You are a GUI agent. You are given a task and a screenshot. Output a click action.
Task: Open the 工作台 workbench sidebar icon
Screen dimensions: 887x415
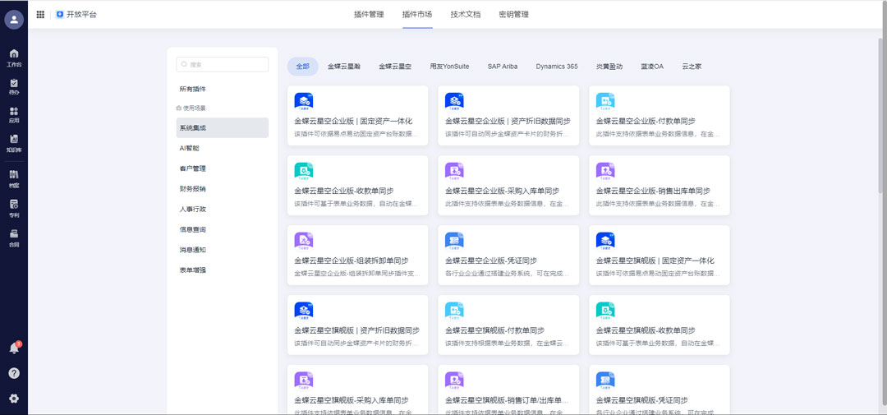14,57
